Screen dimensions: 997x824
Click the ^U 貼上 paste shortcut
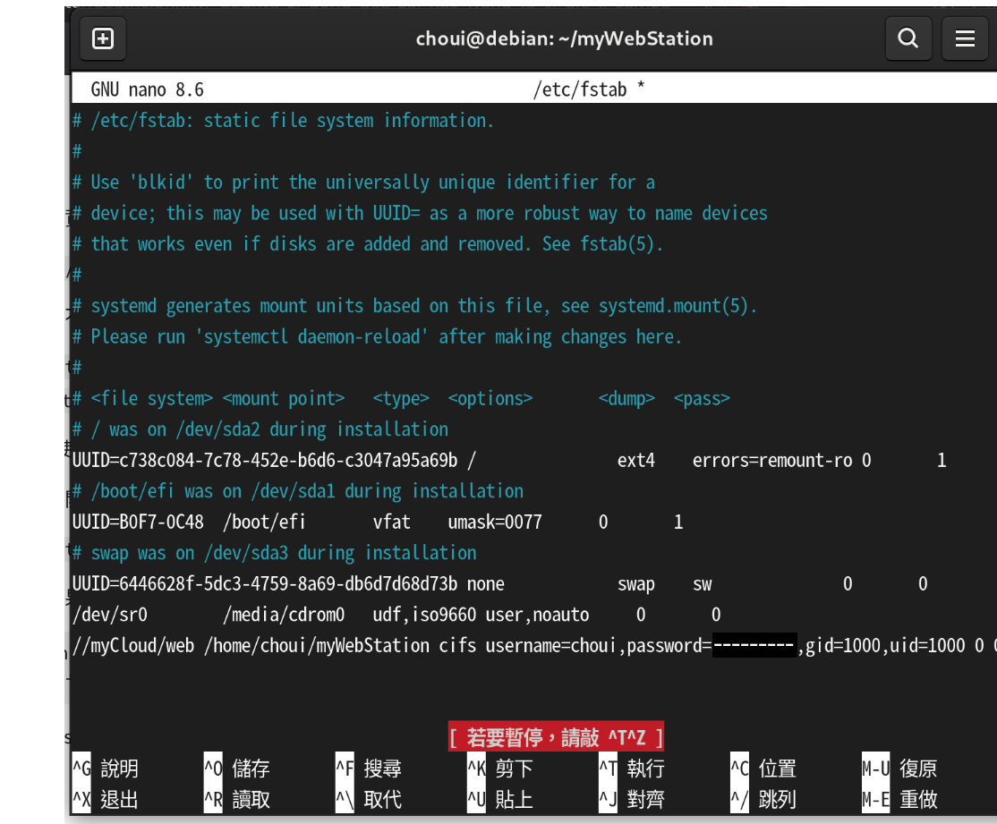click(501, 799)
